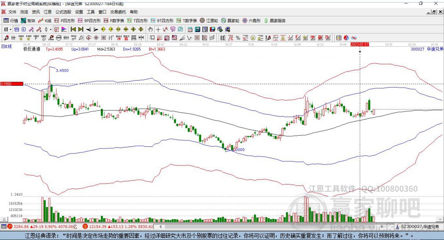Screen dimensions: 444x240
Task: Open the calendar 21 icon
Action: coord(190,29)
